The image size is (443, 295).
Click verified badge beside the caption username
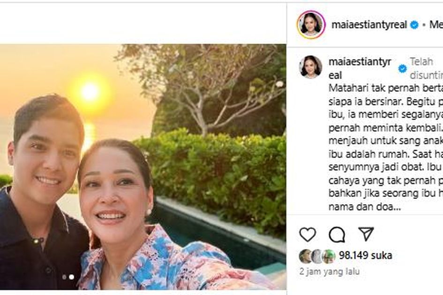[x=402, y=68]
